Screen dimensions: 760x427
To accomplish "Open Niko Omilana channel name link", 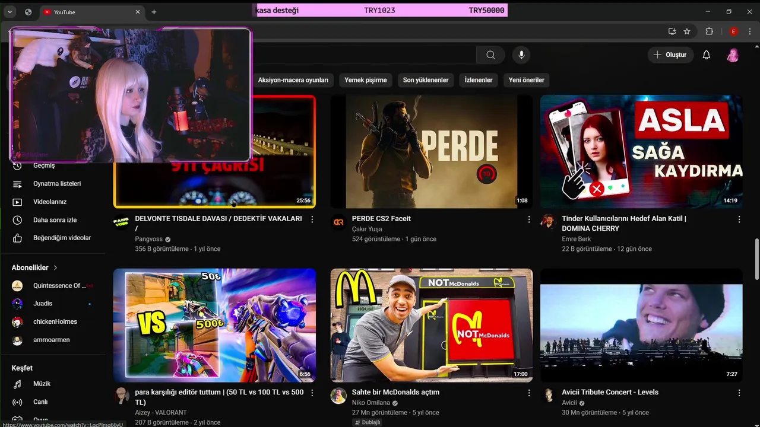I will (x=371, y=403).
